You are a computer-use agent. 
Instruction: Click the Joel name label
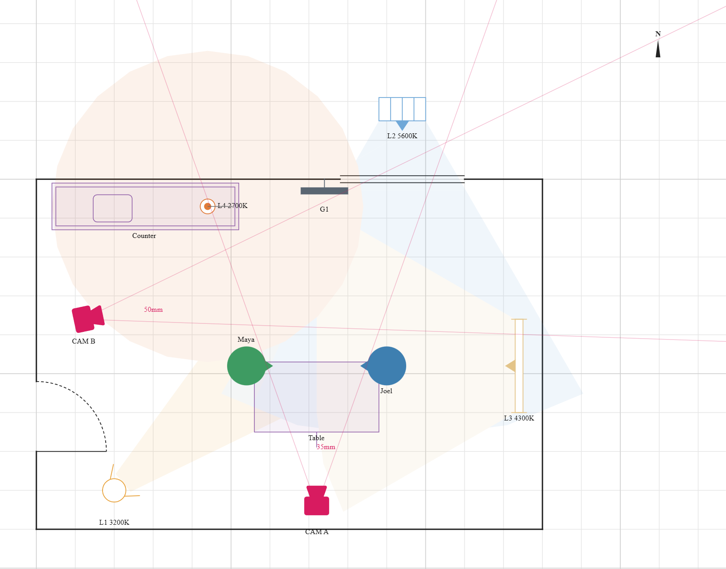pyautogui.click(x=386, y=391)
